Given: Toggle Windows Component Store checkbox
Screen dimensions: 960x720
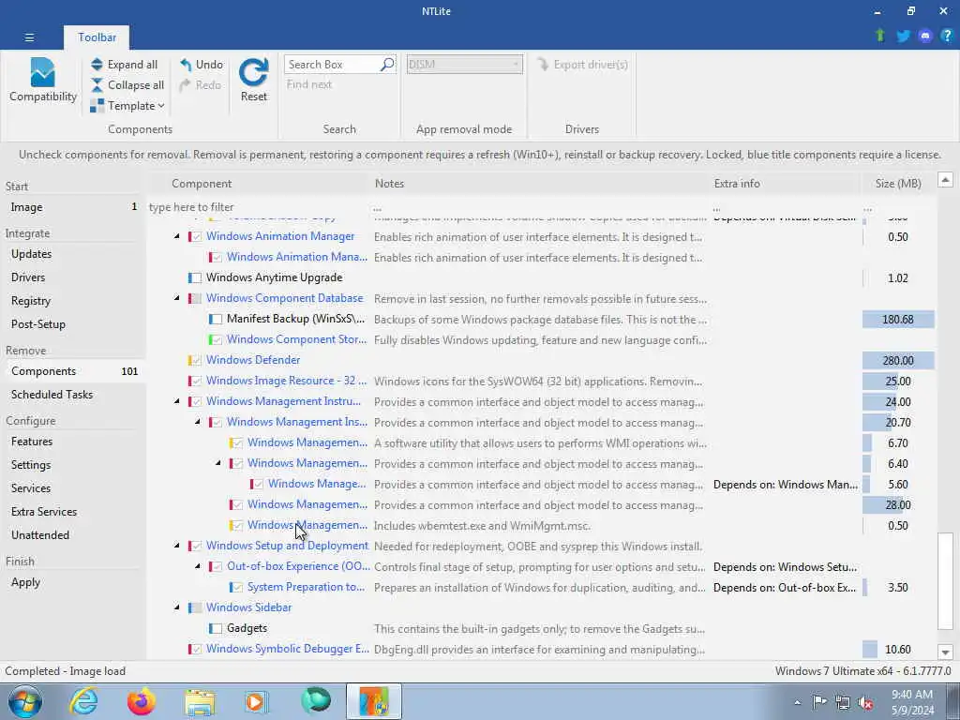Looking at the screenshot, I should 217,339.
